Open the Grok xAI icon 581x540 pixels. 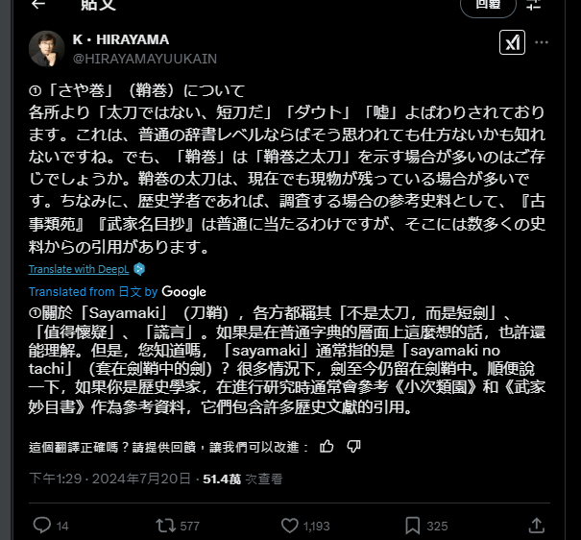coord(512,42)
